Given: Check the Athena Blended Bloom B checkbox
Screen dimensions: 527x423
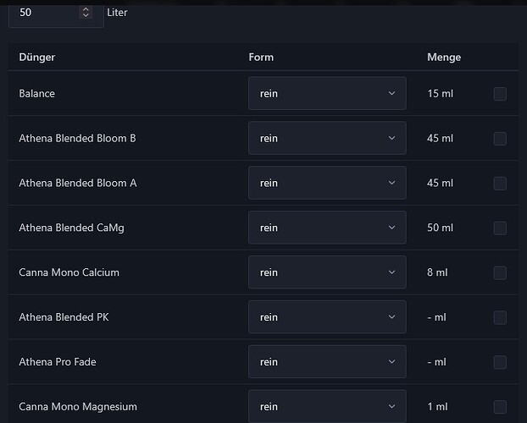Looking at the screenshot, I should point(500,139).
